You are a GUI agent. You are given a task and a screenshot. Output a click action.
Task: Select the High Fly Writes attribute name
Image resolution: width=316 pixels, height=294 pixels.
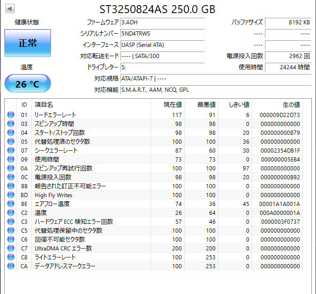[53, 195]
